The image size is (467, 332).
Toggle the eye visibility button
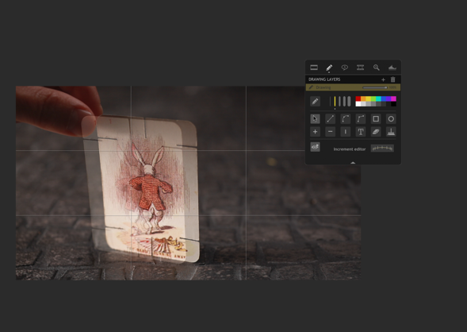coord(315,147)
